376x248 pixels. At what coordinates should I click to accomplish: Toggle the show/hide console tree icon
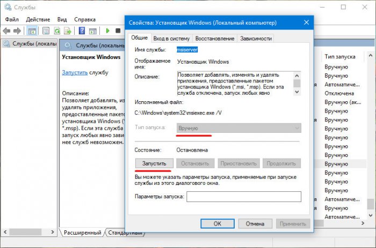point(32,31)
